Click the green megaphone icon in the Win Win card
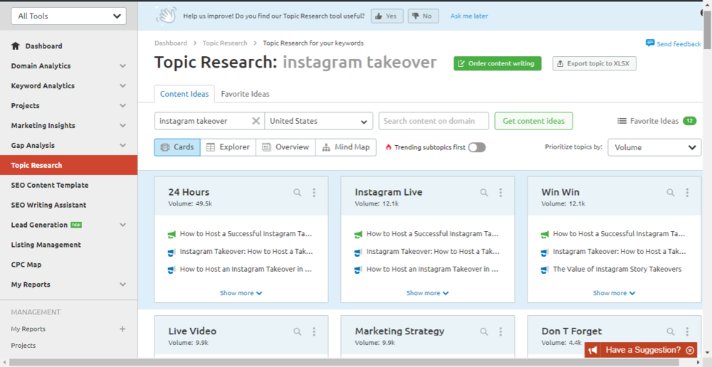712x367 pixels. pyautogui.click(x=545, y=235)
